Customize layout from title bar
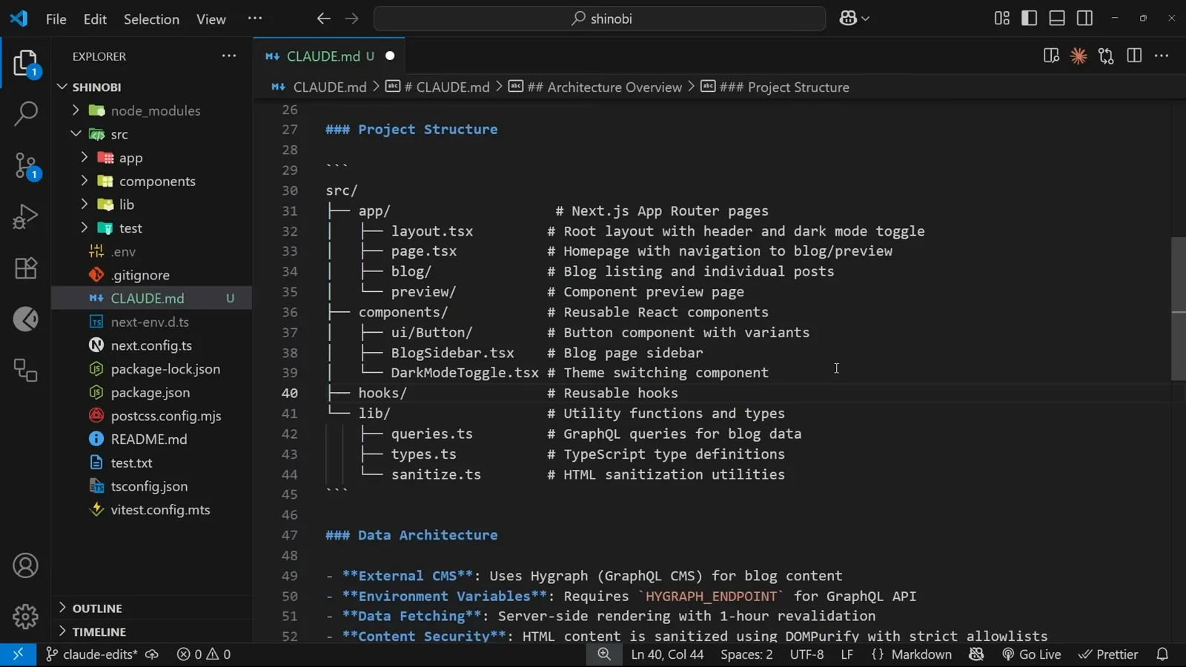Viewport: 1186px width, 667px height. (x=1001, y=19)
